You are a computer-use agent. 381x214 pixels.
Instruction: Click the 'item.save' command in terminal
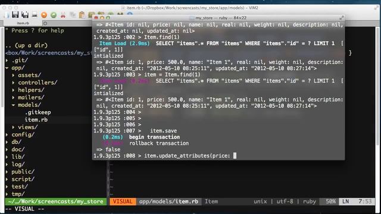click(163, 131)
